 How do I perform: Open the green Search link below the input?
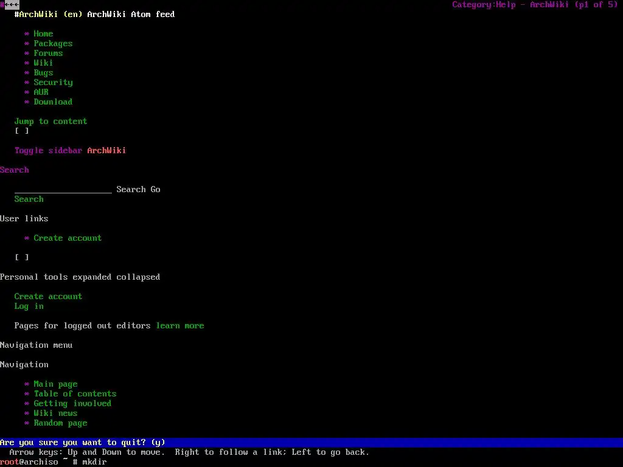(29, 199)
